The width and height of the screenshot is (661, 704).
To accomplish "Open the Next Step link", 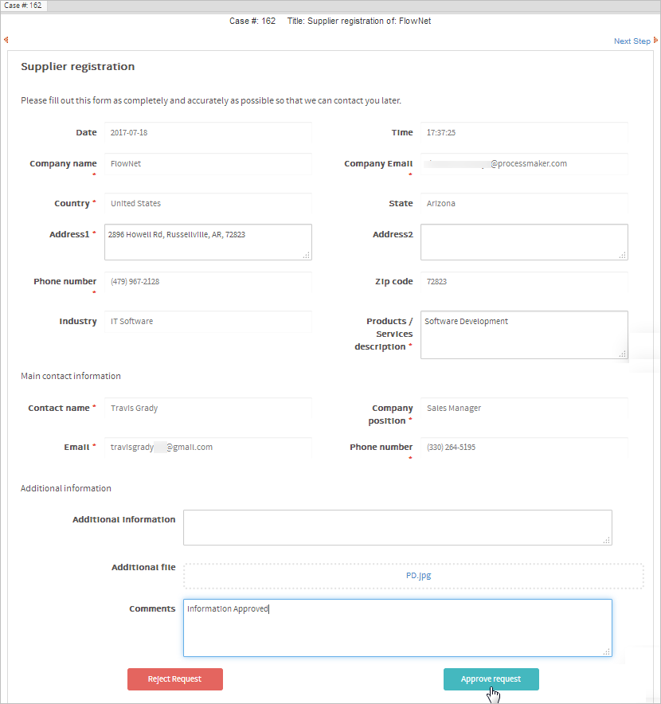I will click(x=632, y=41).
